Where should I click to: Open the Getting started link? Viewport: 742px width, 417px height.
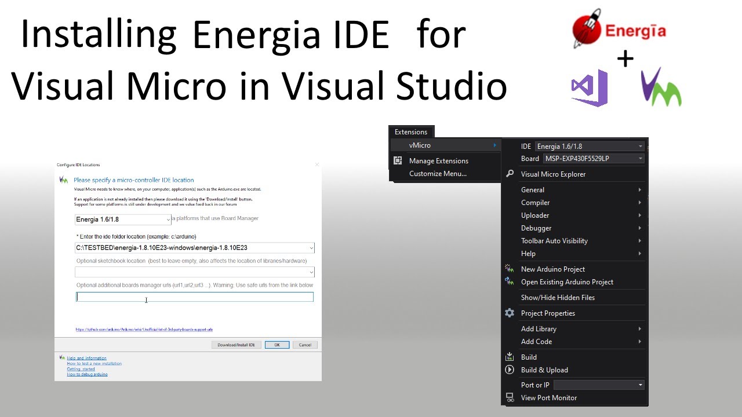pos(81,369)
